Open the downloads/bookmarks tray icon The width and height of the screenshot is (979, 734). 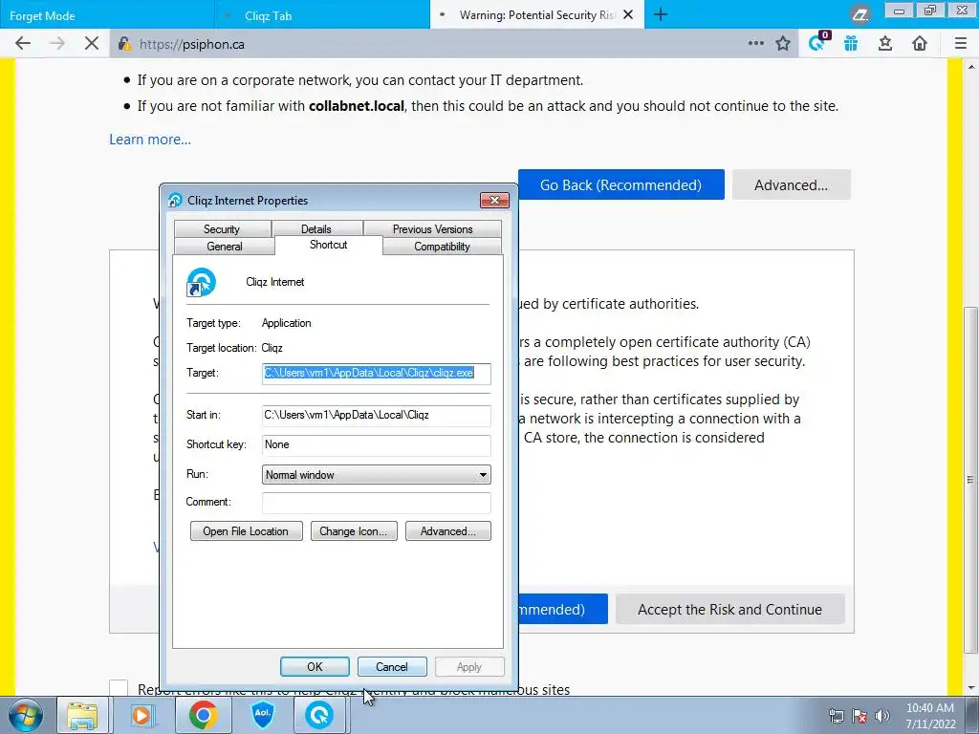[884, 43]
